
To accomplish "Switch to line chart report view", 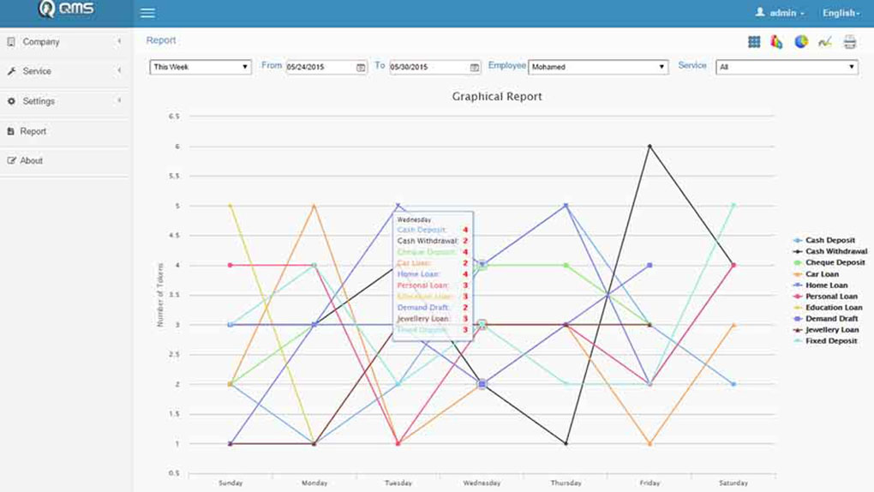I will [825, 42].
